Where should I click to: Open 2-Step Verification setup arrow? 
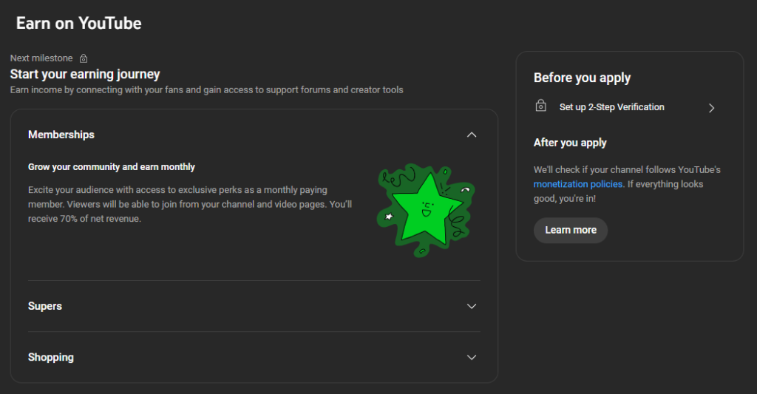click(711, 108)
